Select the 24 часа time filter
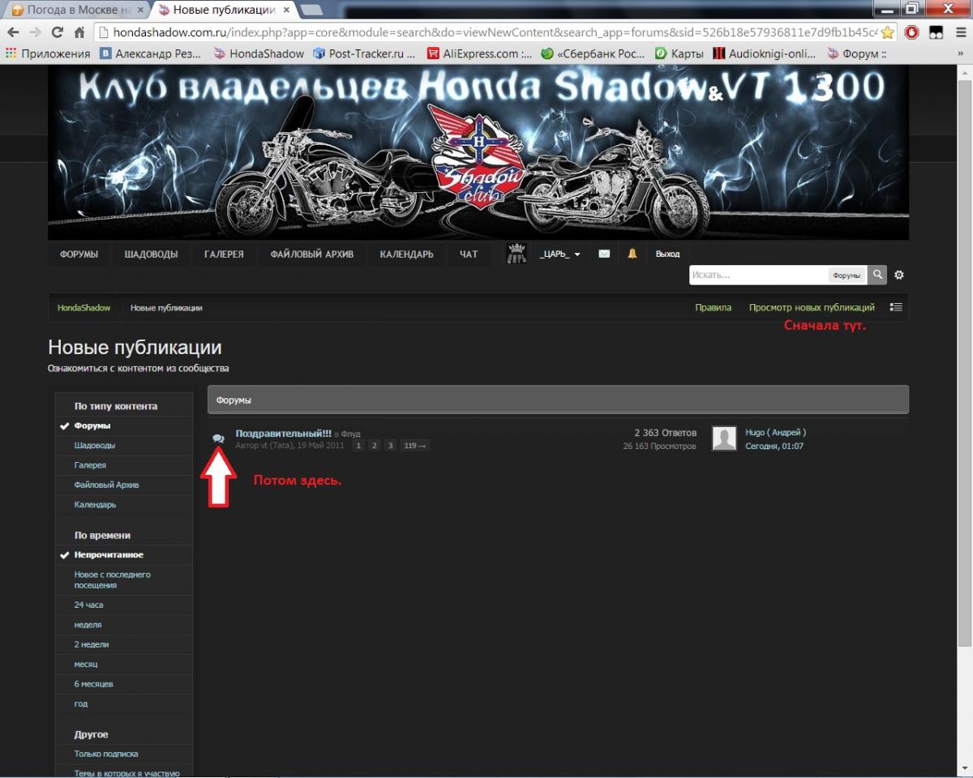Screen dimensions: 973x778 89,605
